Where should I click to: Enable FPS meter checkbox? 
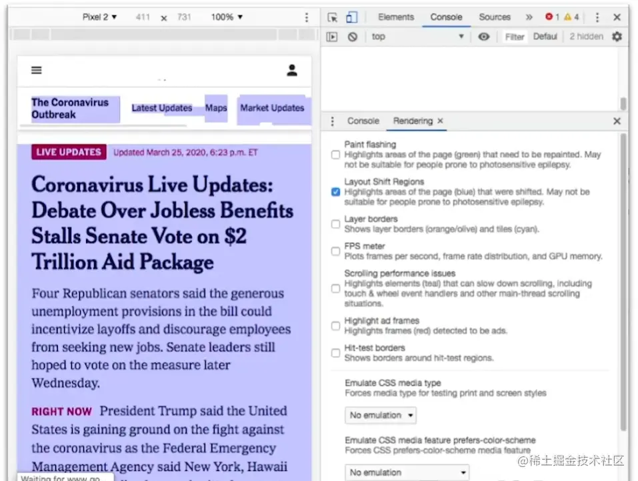coord(336,251)
